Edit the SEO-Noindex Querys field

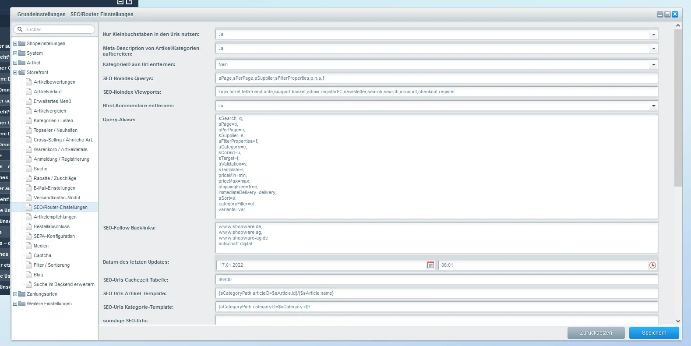click(437, 78)
